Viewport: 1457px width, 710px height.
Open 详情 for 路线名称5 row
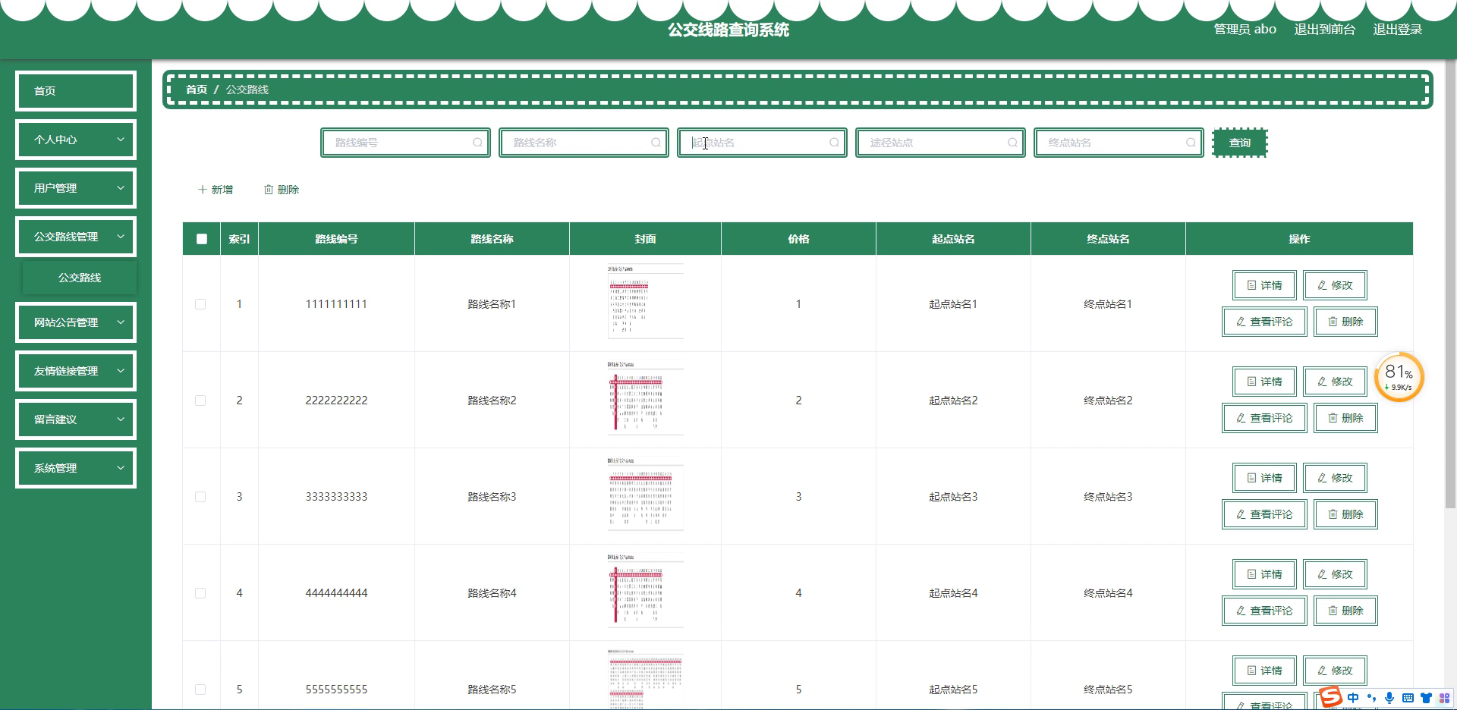pyautogui.click(x=1264, y=671)
